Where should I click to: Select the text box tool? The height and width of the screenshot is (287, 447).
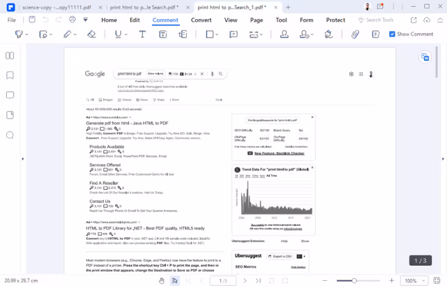coord(163,34)
